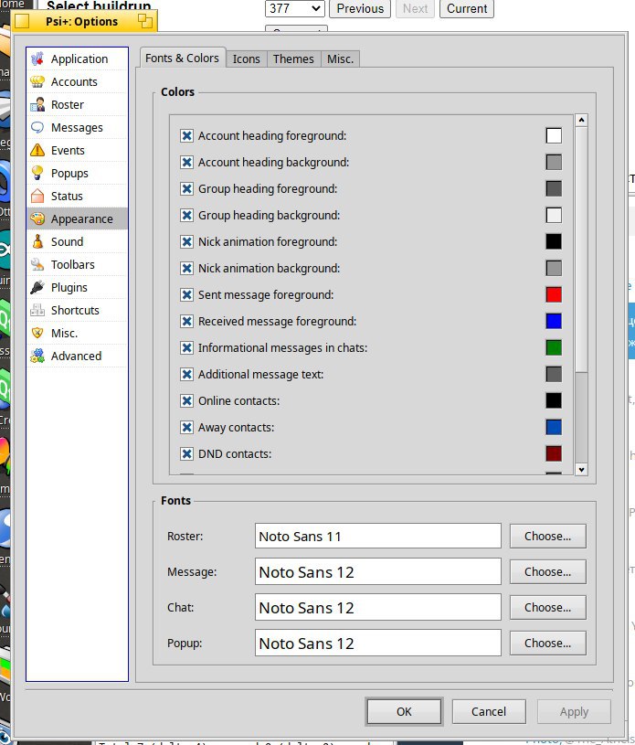Pick Informational messages green swatch
635x745 pixels.
tap(554, 347)
